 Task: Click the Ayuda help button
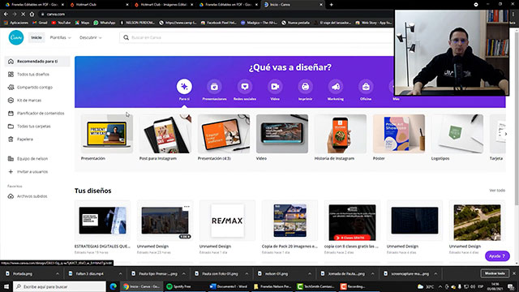pos(497,256)
